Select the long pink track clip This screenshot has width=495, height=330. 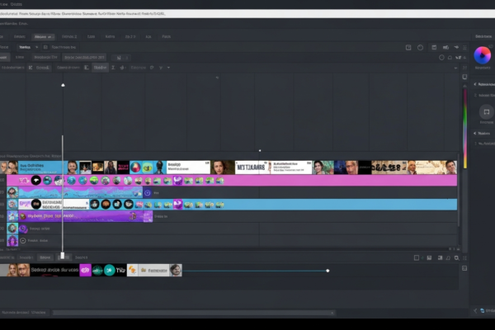[232, 181]
